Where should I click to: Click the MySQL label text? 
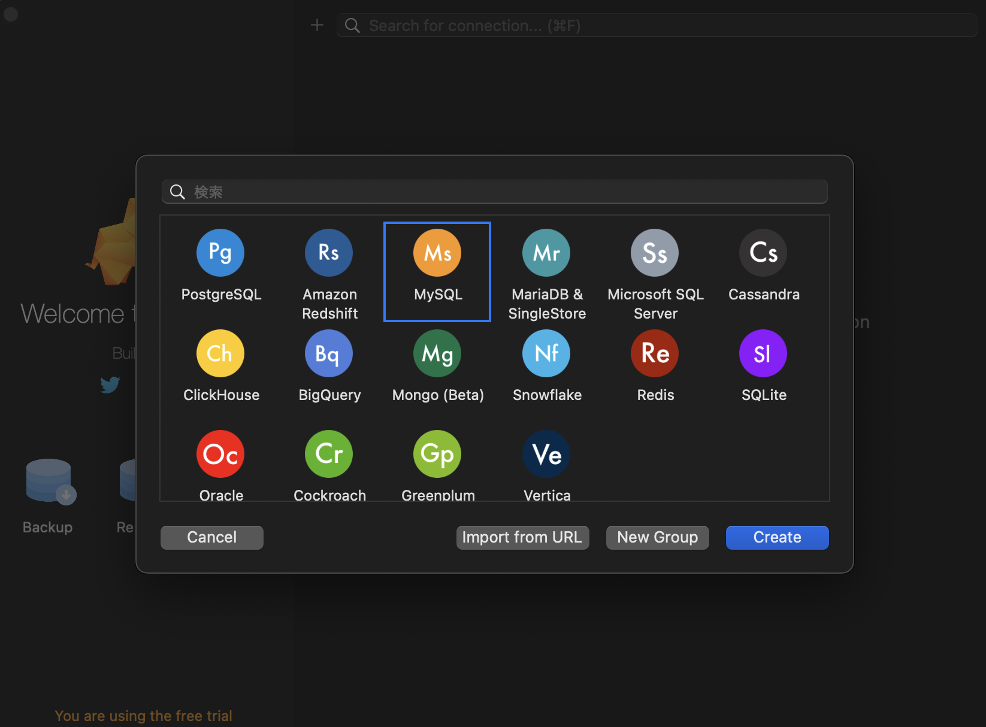[x=438, y=295]
